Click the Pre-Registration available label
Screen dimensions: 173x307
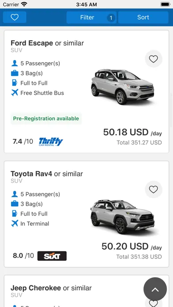pos(46,119)
